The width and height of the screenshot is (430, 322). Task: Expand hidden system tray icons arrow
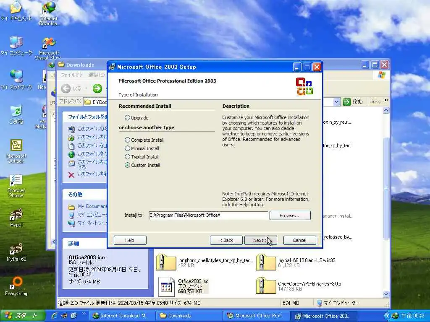(x=387, y=316)
